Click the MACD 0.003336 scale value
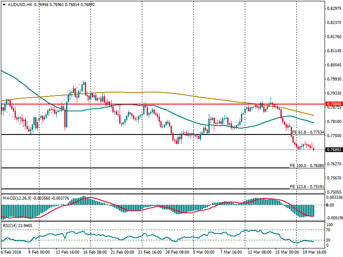Viewport: 343px width, 257px height. [x=334, y=197]
